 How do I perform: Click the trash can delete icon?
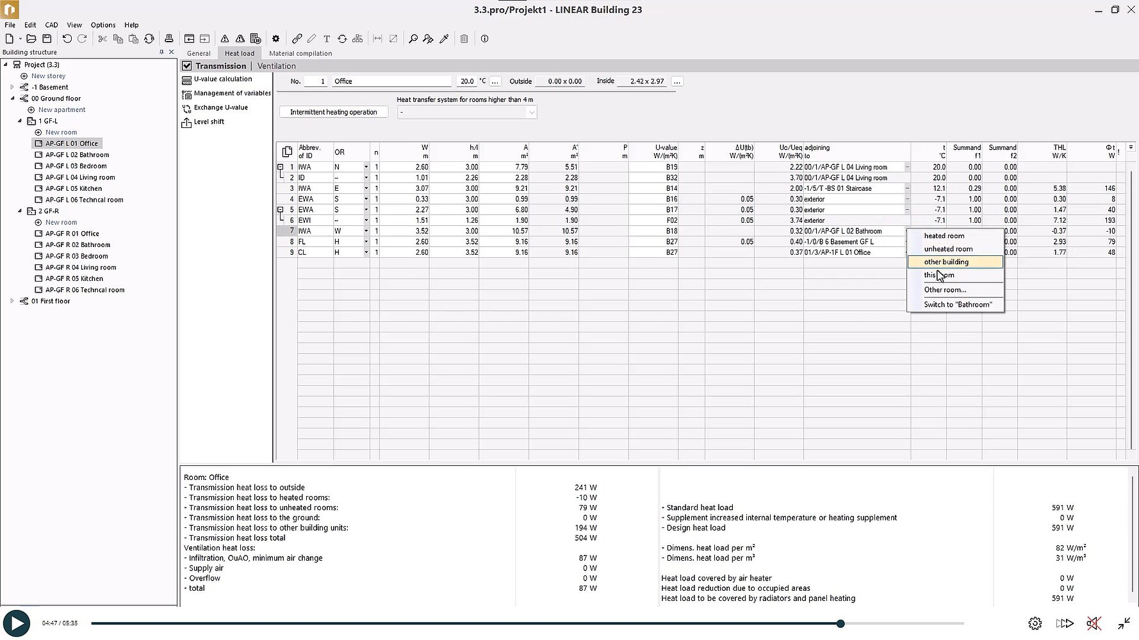click(464, 39)
